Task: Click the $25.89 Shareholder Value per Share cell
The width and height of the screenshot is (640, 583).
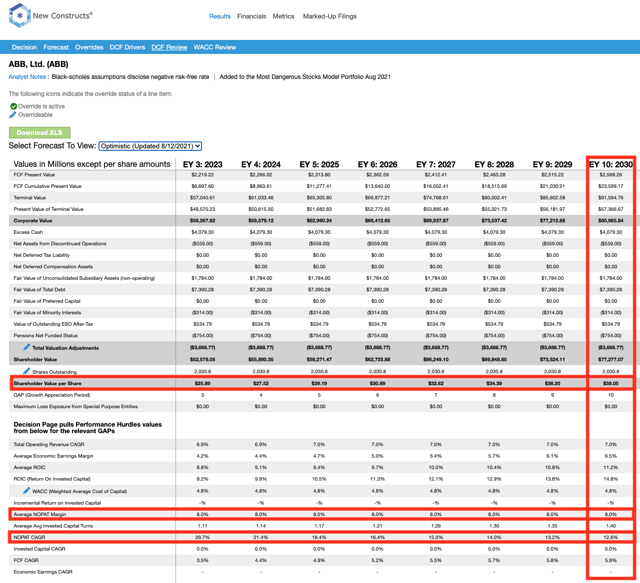Action: click(202, 384)
